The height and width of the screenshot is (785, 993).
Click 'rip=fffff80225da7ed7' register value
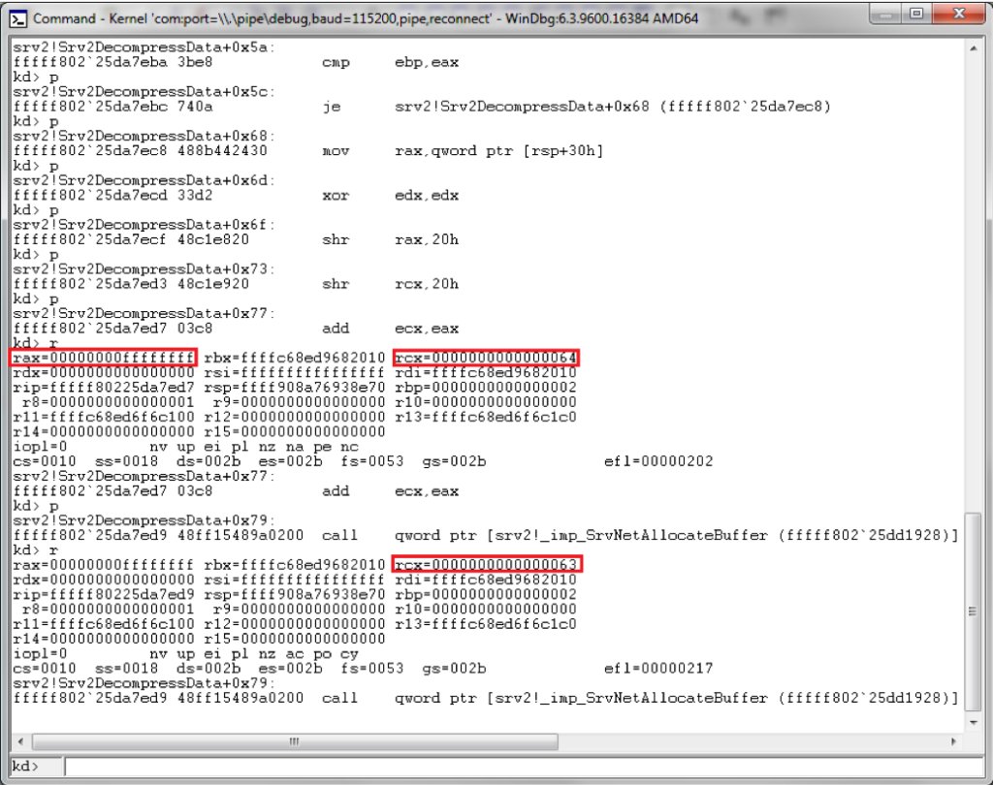pos(104,388)
